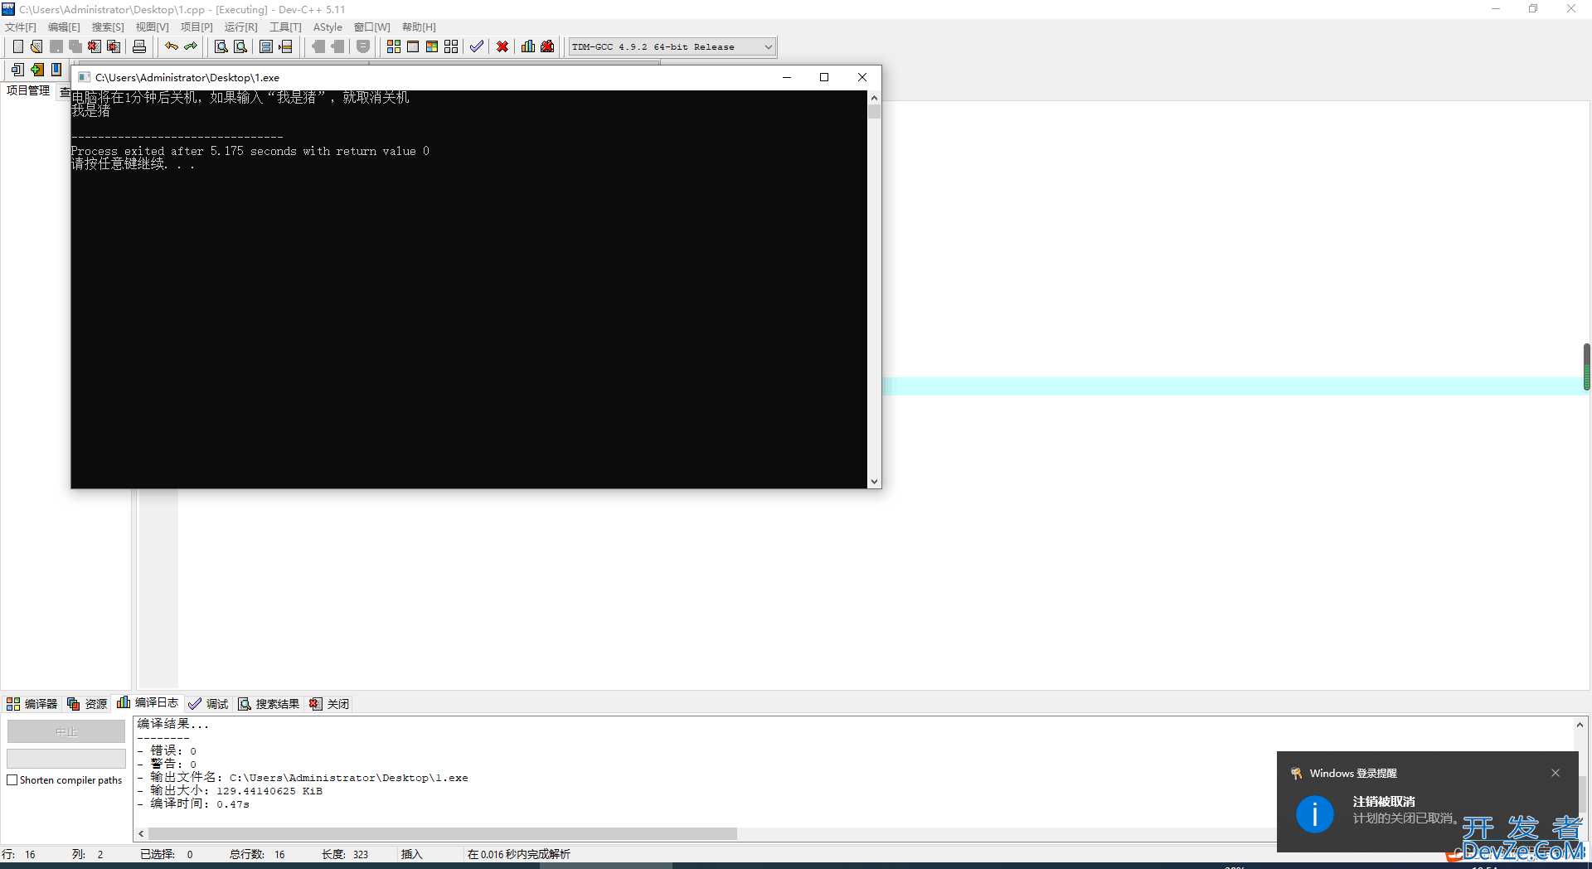Close the 1.exe console window
The width and height of the screenshot is (1592, 869).
862,77
